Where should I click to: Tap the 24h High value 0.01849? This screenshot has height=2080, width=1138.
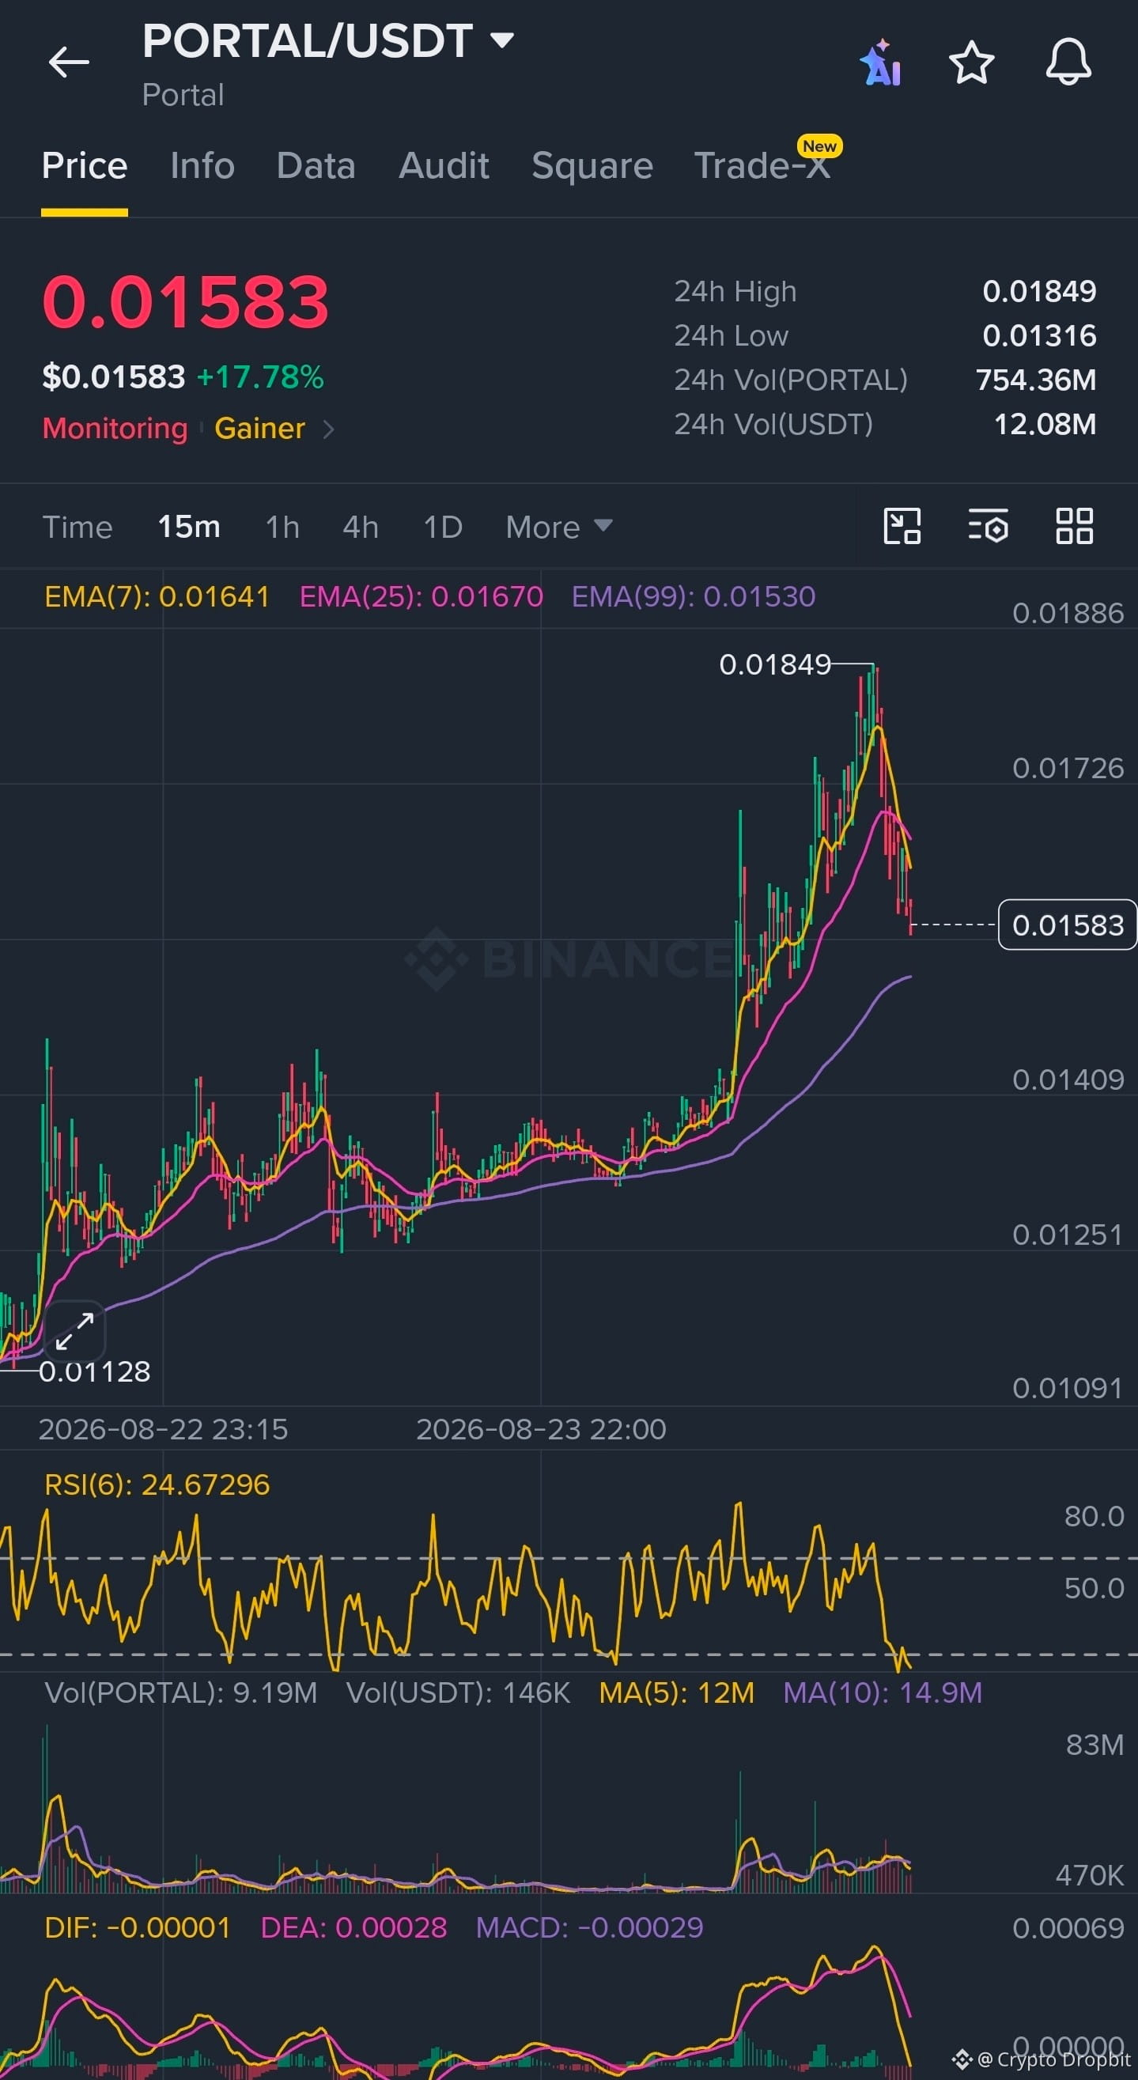pos(1038,292)
